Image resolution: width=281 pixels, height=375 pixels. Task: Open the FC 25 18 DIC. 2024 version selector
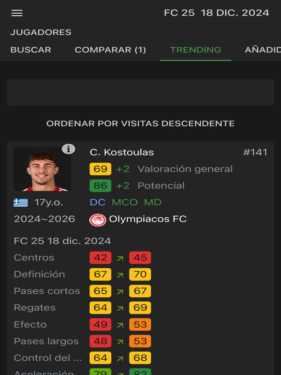tap(216, 13)
